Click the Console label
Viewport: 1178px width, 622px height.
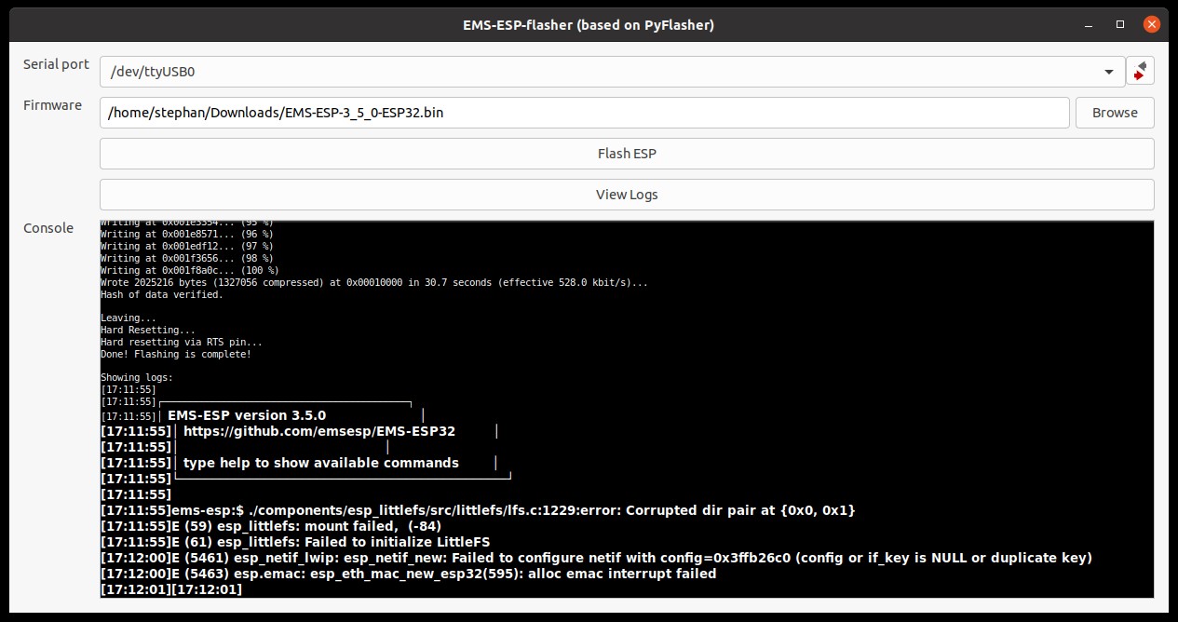(x=48, y=228)
